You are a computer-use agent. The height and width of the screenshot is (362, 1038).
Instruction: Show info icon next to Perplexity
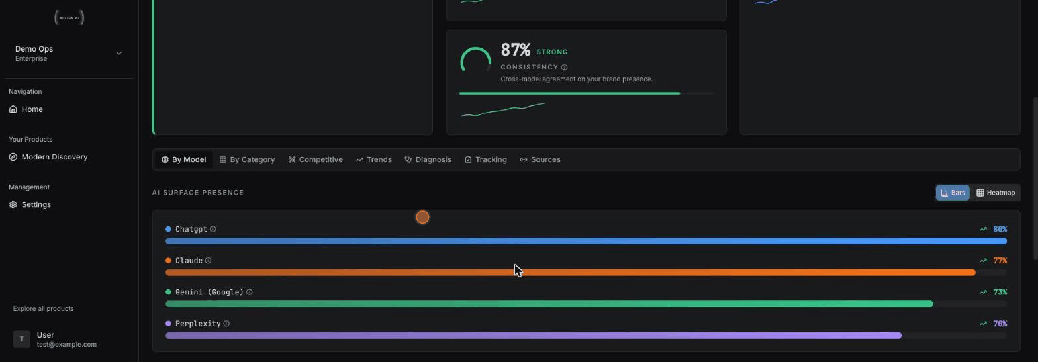(226, 324)
